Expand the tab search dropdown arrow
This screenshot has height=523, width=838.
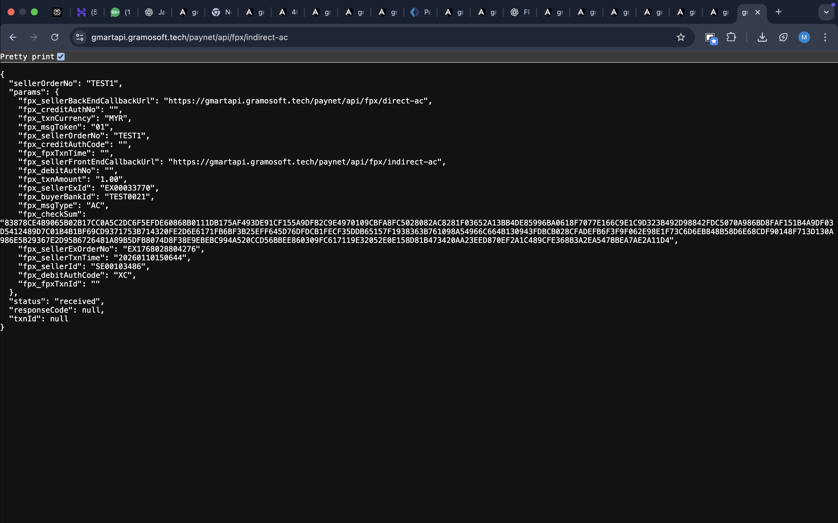click(x=826, y=12)
